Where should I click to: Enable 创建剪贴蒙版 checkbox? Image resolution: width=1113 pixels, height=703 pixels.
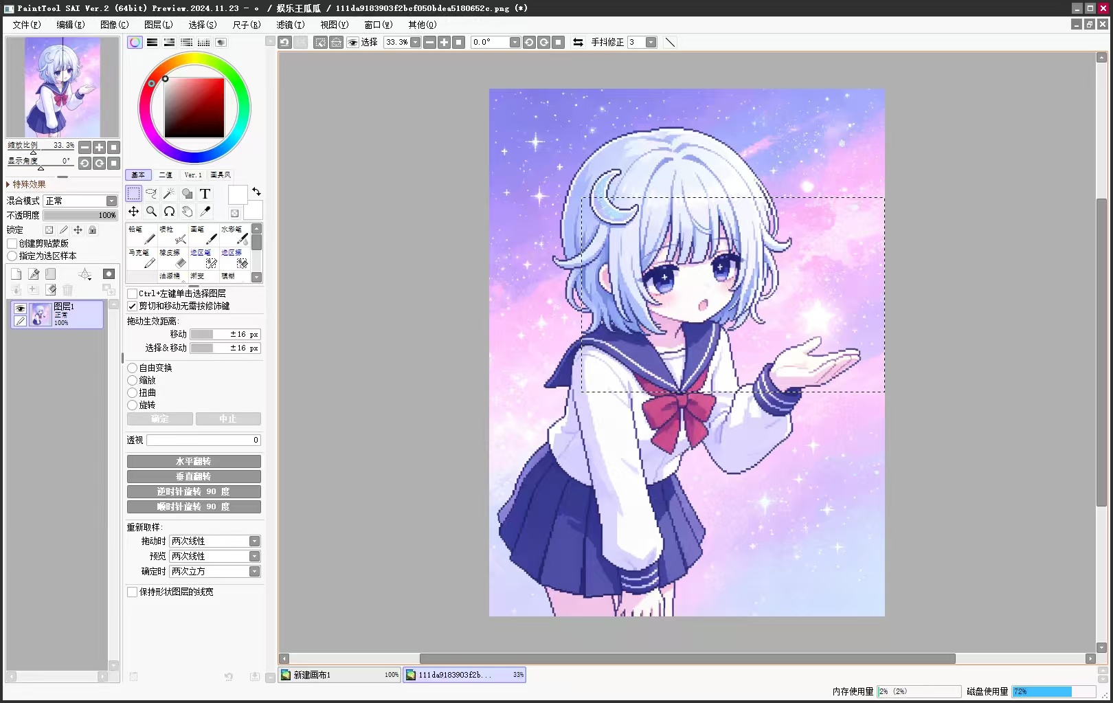12,243
